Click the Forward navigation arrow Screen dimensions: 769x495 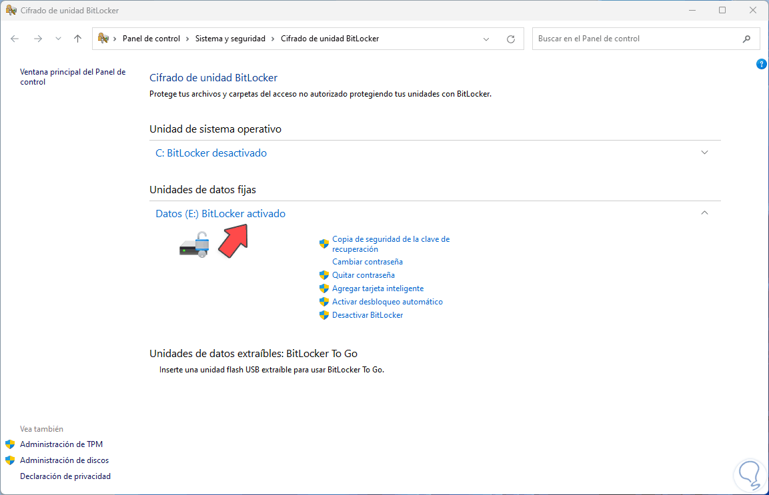(38, 39)
